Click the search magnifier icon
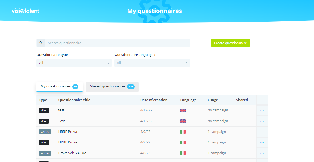The width and height of the screenshot is (314, 162). pyautogui.click(x=41, y=43)
